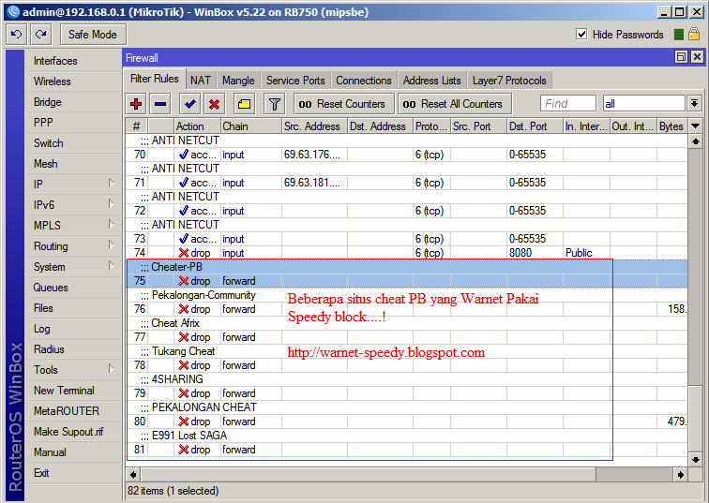The height and width of the screenshot is (503, 709).
Task: Open Radius from the sidebar
Action: [x=73, y=349]
